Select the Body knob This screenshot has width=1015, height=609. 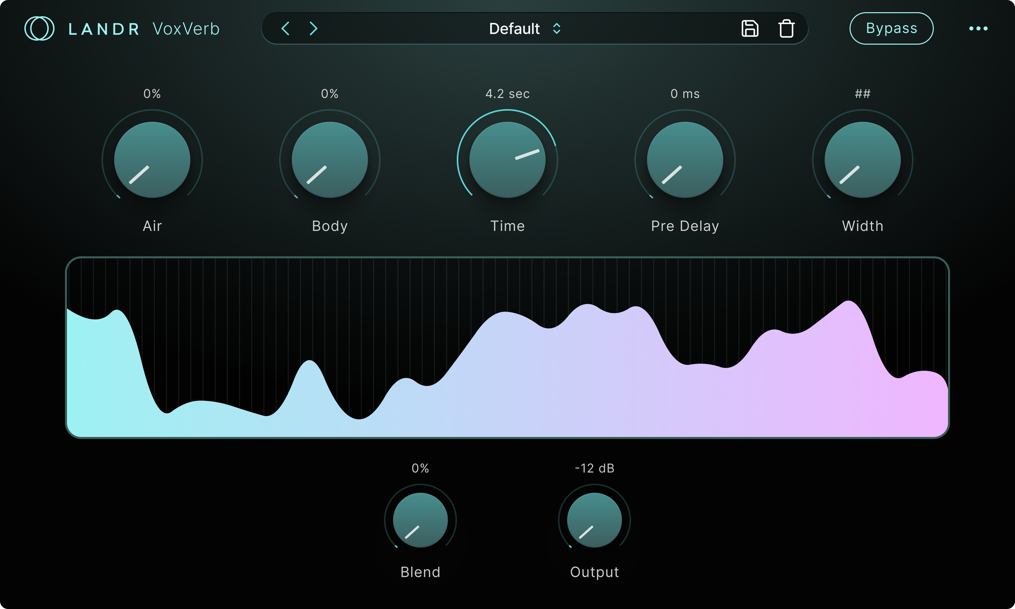tap(330, 160)
